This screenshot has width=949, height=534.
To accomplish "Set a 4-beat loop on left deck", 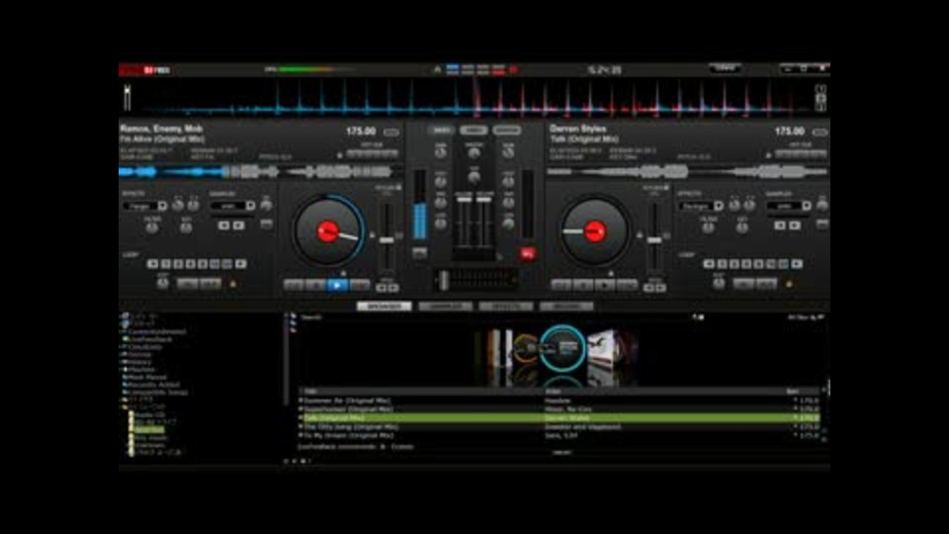I will (x=190, y=263).
